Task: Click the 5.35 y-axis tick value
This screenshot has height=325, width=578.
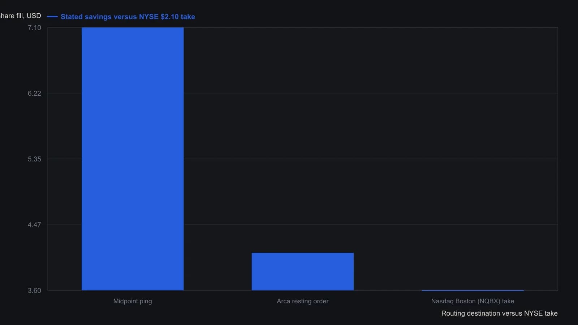Action: (x=34, y=159)
